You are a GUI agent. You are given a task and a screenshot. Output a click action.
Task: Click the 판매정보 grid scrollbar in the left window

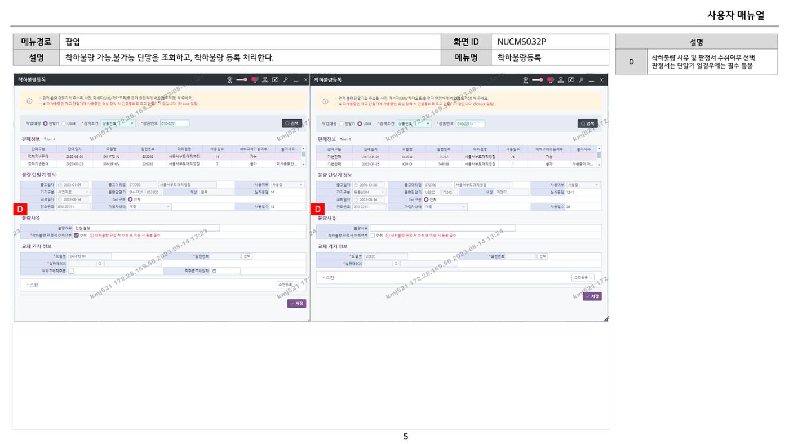tap(304, 156)
